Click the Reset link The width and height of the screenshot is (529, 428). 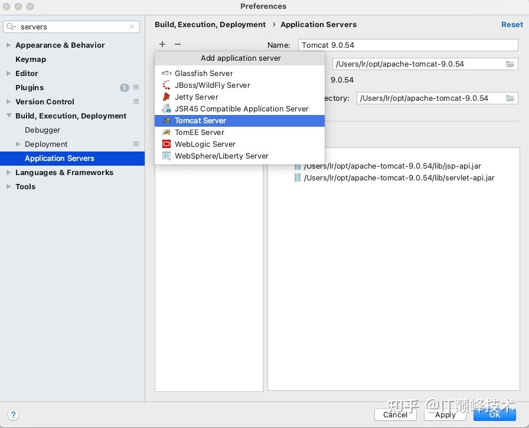512,24
